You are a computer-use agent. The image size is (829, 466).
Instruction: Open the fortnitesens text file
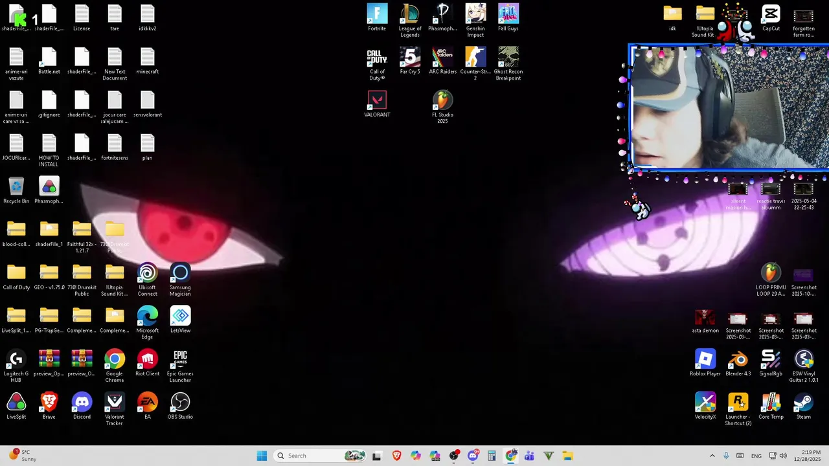(115, 147)
